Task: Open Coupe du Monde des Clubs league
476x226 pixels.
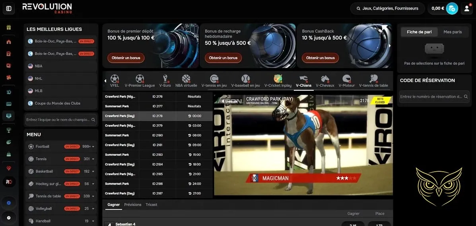Action: 61,103
